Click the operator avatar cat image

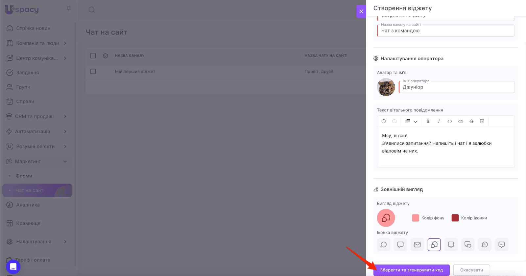[x=386, y=87]
